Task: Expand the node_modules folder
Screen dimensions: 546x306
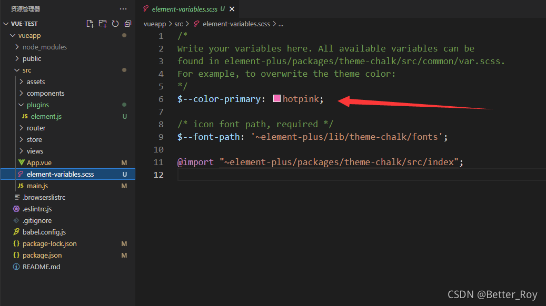Action: [x=17, y=47]
